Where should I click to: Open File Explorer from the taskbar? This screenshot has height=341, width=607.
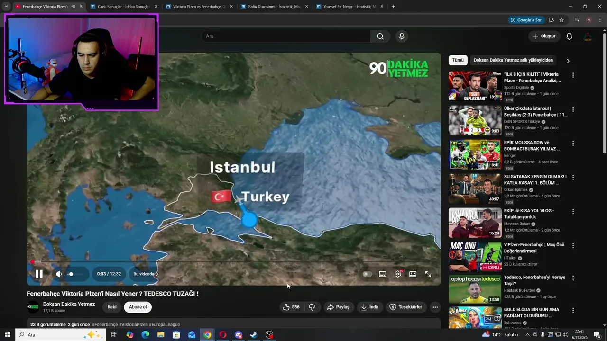pos(161,335)
